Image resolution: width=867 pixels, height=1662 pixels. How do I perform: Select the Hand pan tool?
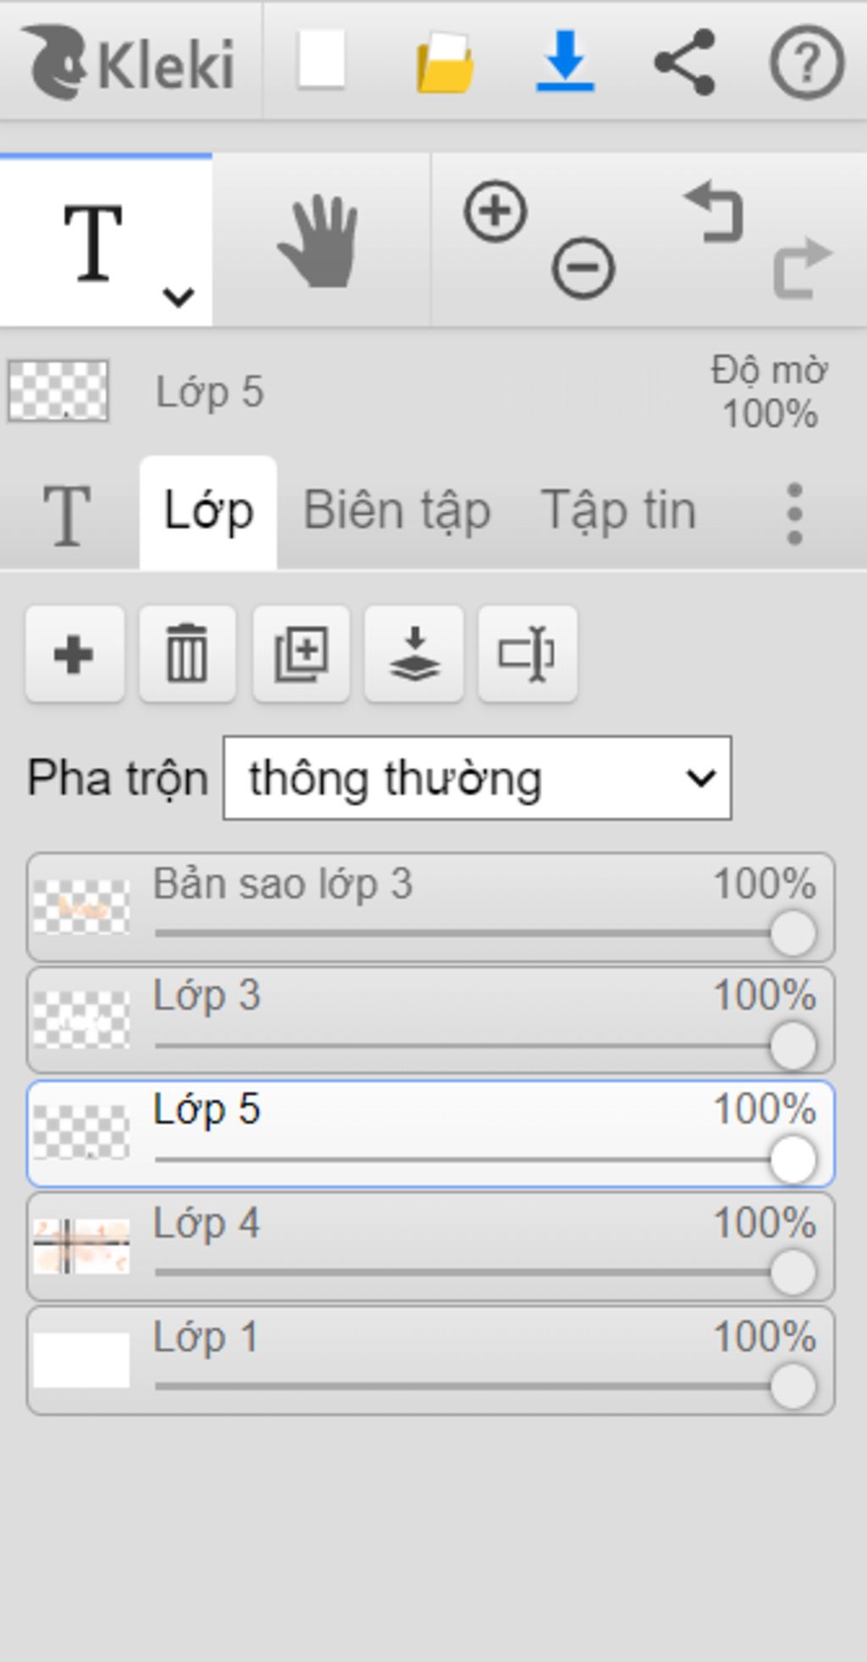pos(319,241)
